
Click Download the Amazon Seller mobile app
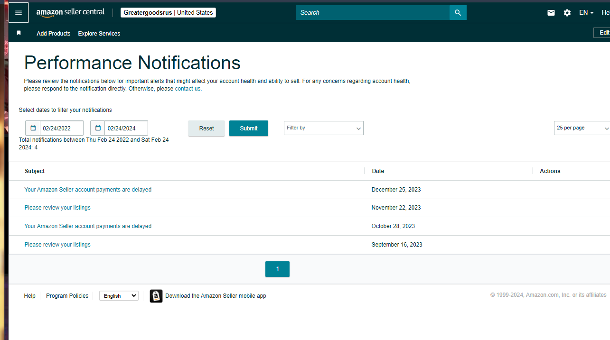[x=216, y=296]
